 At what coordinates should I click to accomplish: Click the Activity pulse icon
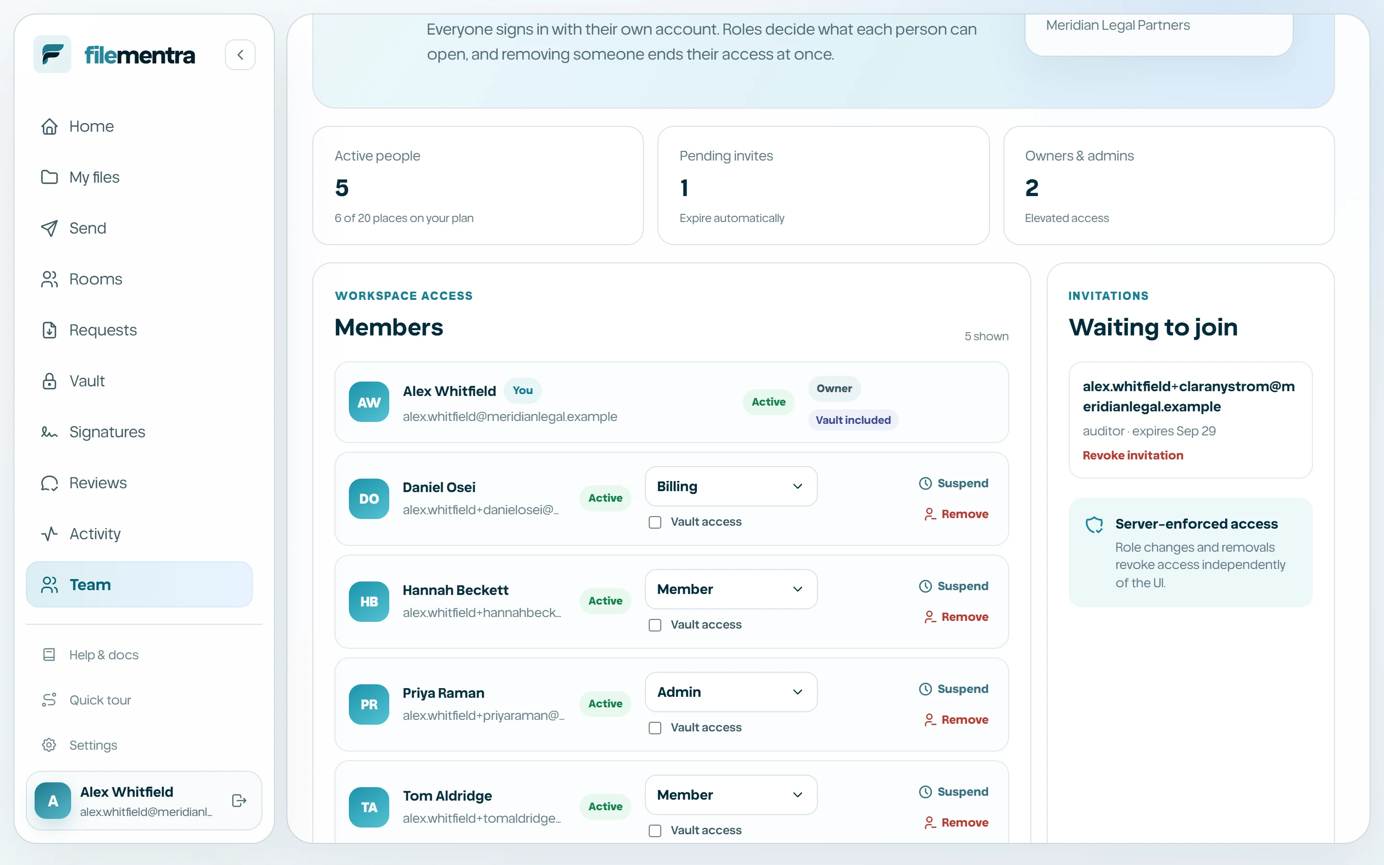(x=50, y=534)
